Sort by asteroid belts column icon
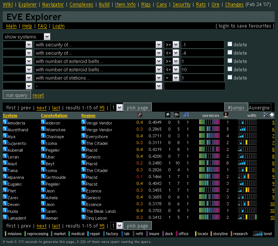The height and width of the screenshot is (246, 278). tap(176, 115)
